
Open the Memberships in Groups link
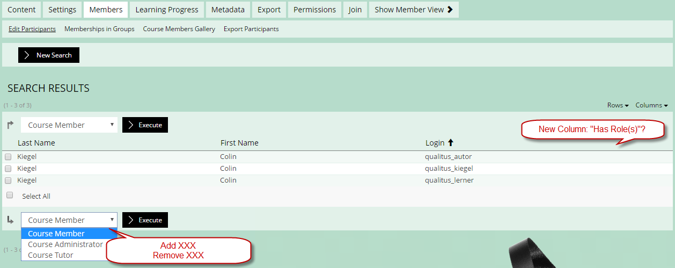click(99, 29)
